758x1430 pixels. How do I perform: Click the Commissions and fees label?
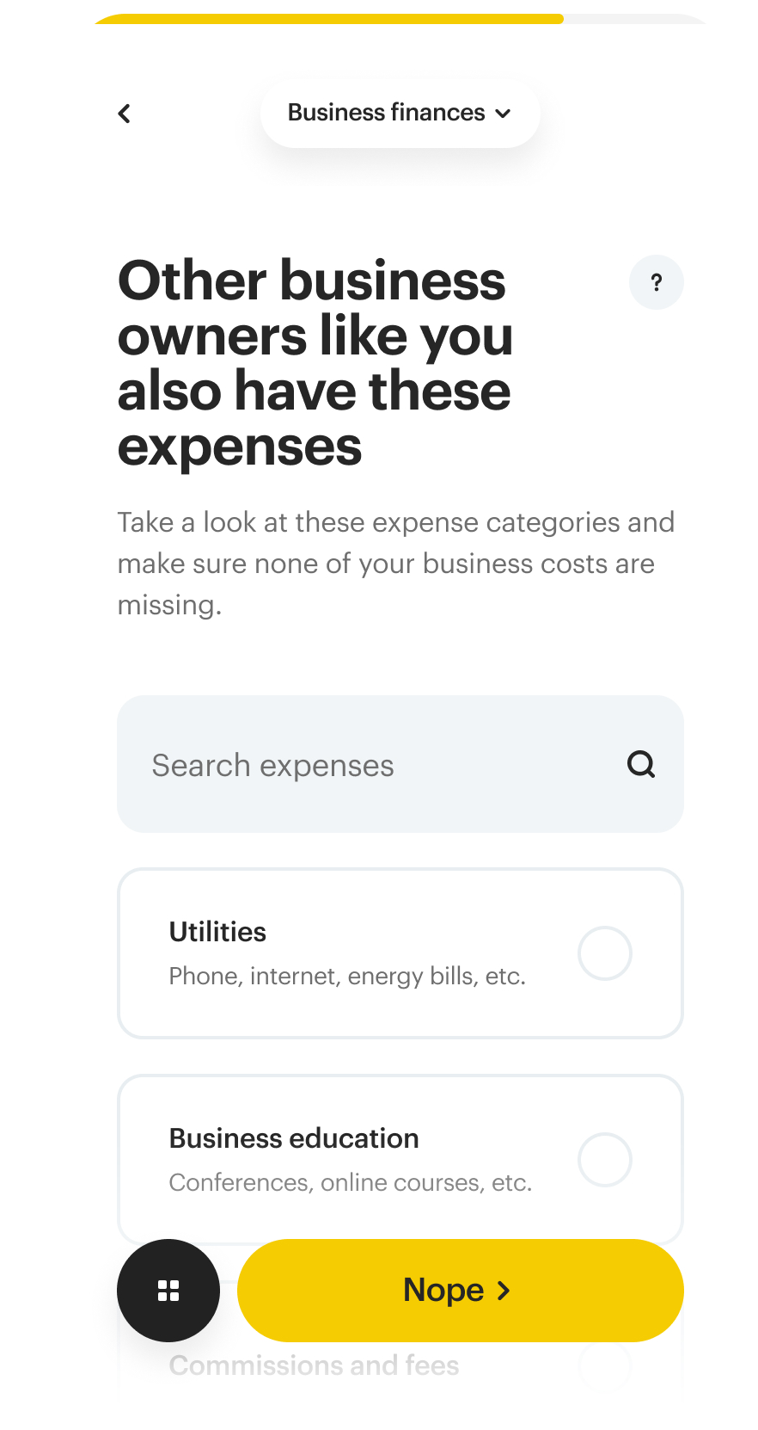(315, 1365)
